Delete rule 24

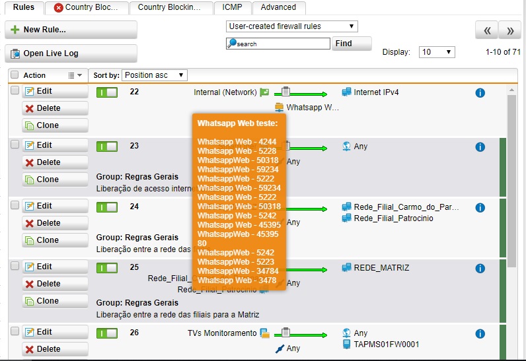click(56, 223)
